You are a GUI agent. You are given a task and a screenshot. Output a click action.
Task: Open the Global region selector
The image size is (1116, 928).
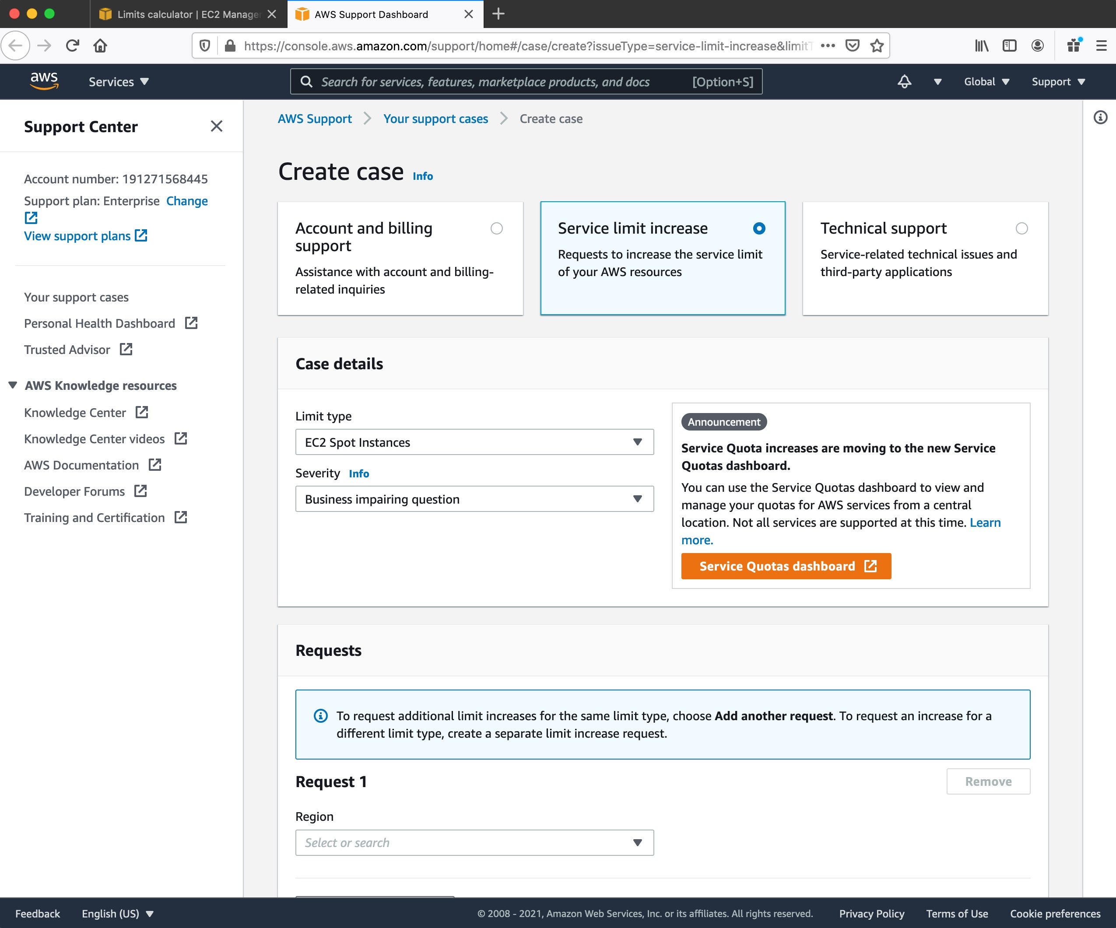[x=986, y=81]
